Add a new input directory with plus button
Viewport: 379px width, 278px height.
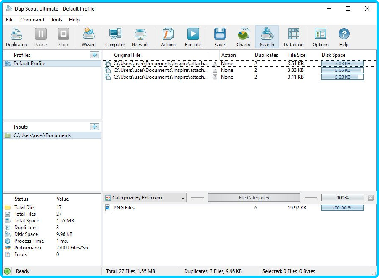coord(95,127)
